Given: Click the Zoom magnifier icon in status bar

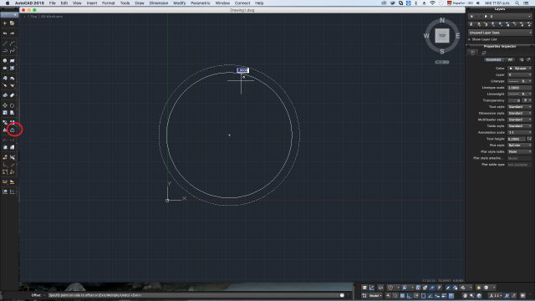Looking at the screenshot, I should (471, 295).
